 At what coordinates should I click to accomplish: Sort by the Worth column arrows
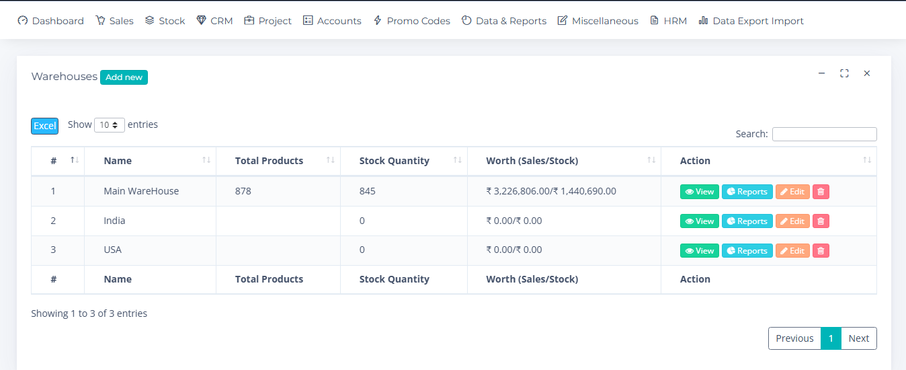point(651,160)
